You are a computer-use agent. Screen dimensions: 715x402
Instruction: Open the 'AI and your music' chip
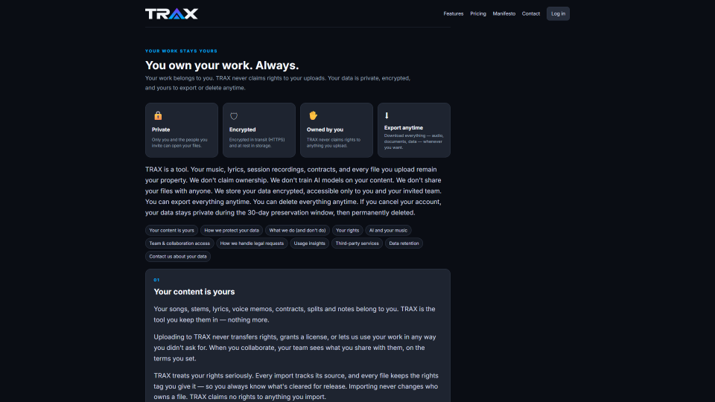coord(388,230)
